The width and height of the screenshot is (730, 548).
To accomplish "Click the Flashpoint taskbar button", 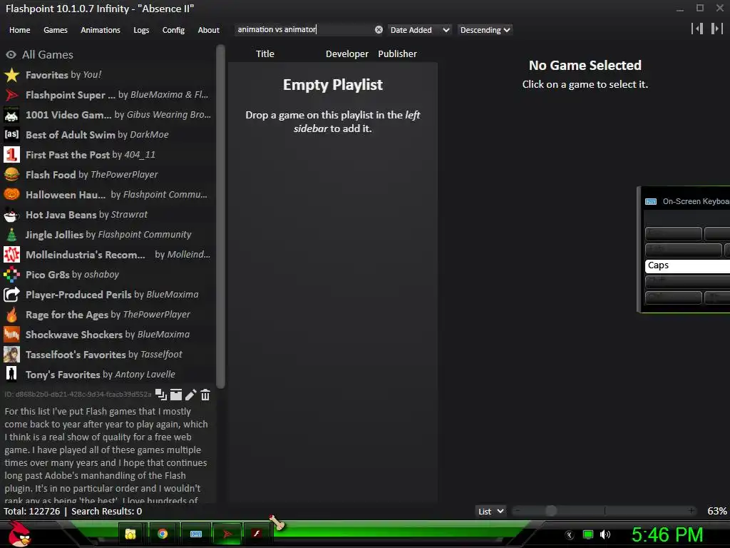I will coord(227,534).
